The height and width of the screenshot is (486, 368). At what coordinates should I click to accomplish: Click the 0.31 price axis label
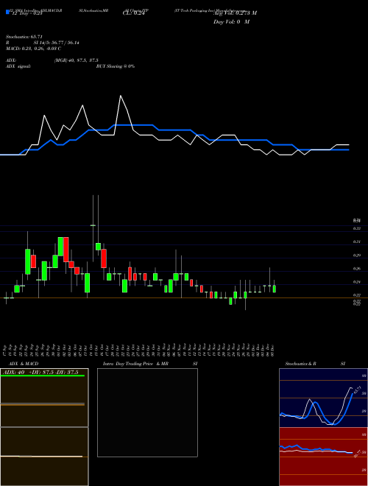[357, 242]
